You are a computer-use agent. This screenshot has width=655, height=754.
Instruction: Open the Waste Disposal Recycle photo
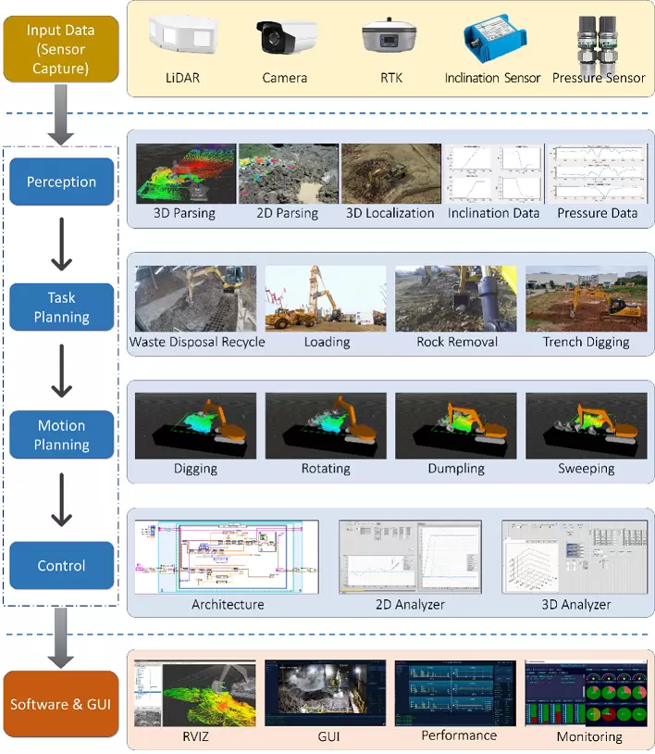pyautogui.click(x=196, y=298)
